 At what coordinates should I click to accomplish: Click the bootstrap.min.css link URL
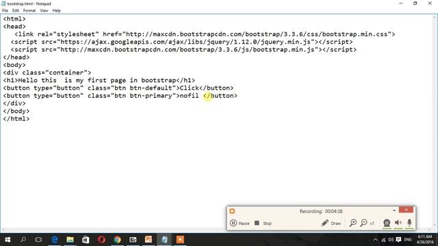tap(257, 34)
